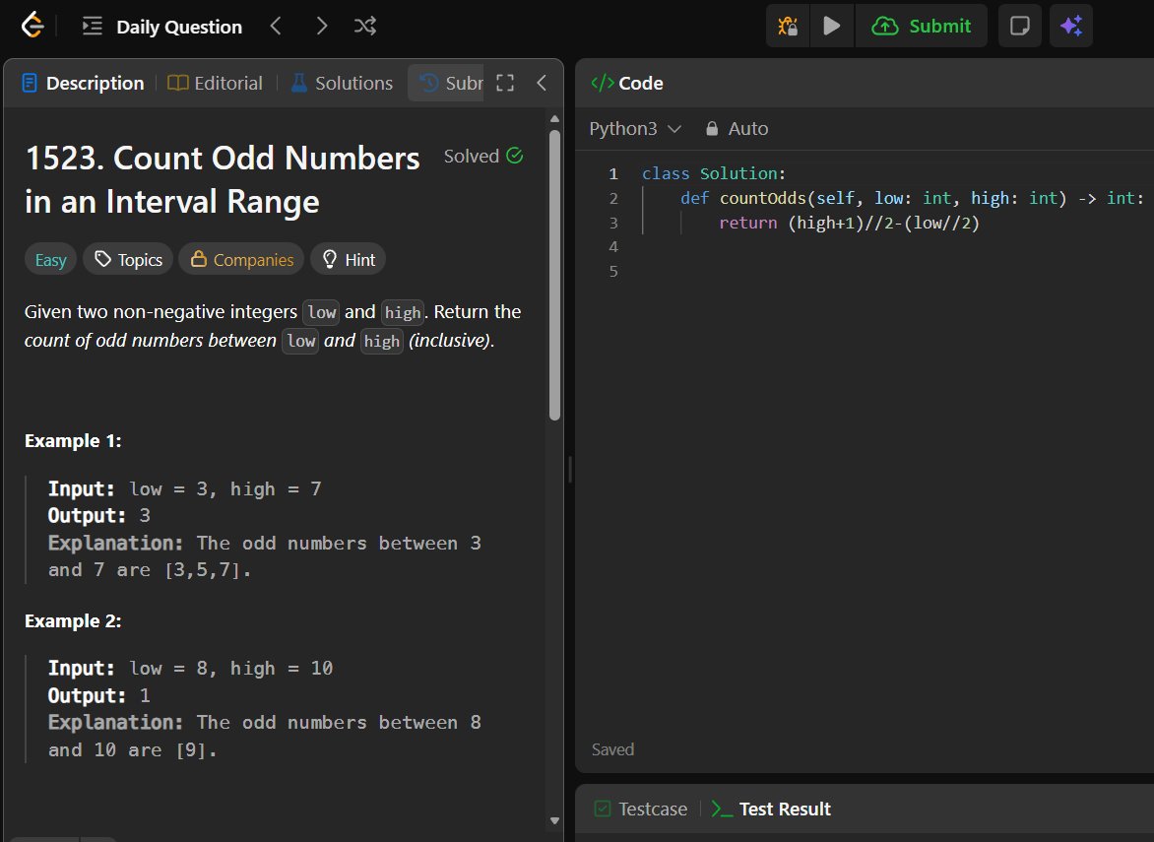
Task: Open the Python3 language dropdown
Action: pos(635,129)
